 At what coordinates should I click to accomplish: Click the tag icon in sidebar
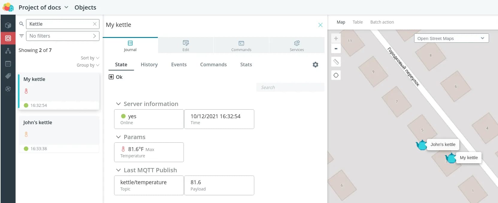tap(8, 76)
